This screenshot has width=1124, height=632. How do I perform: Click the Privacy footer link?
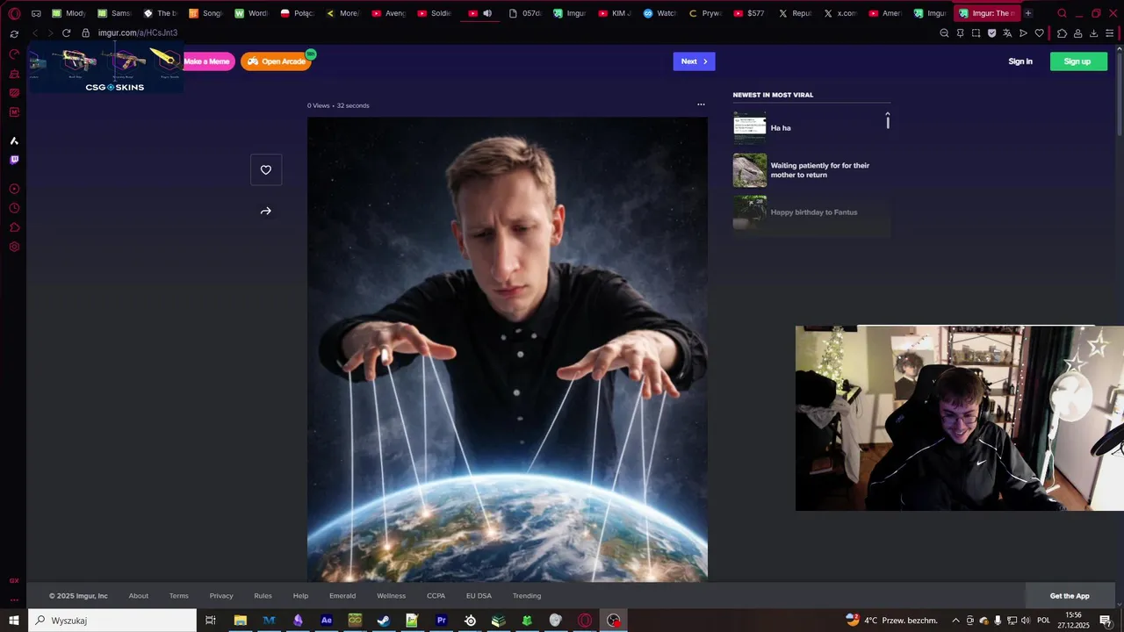[221, 596]
